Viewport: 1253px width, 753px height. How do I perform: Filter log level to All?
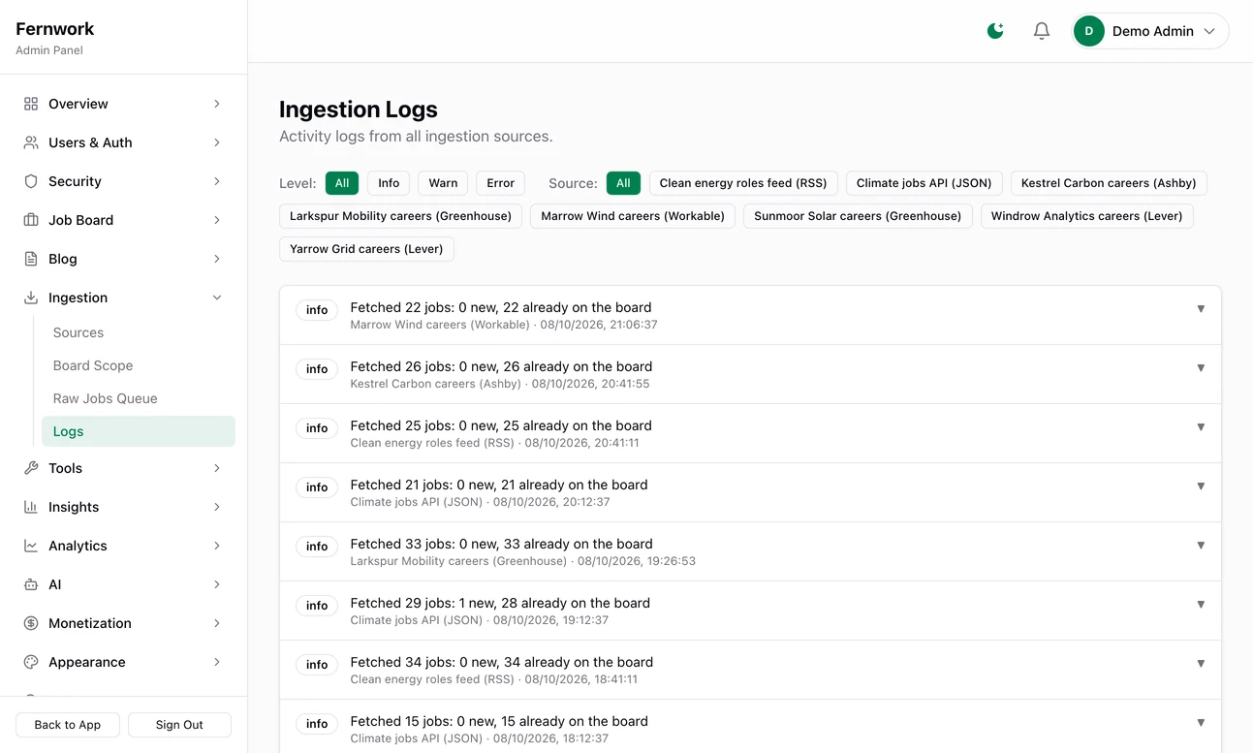342,183
